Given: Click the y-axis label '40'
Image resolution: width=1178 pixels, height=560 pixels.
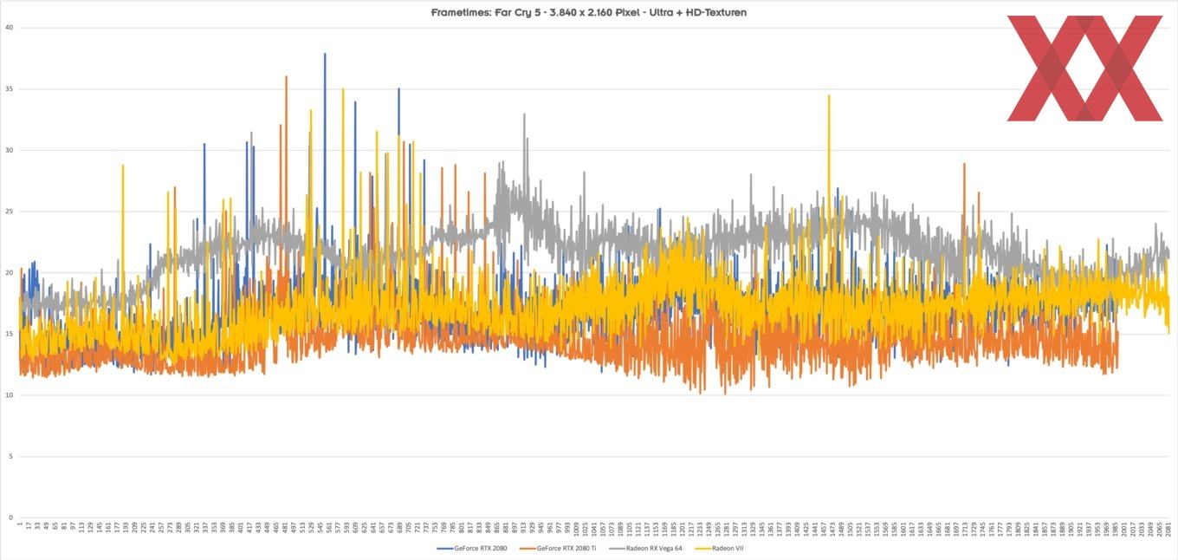Looking at the screenshot, I should point(9,27).
